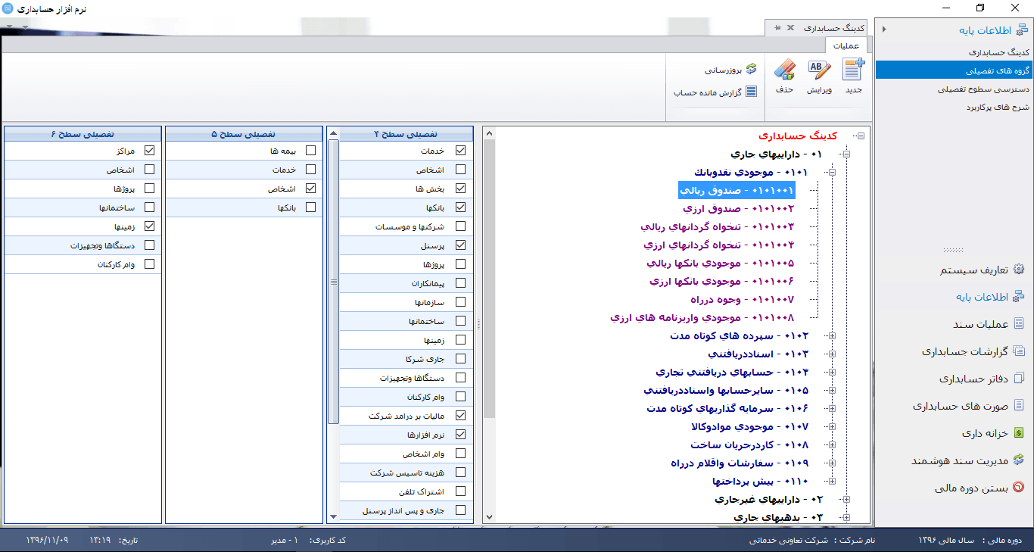Expand the ۰۲ داراییهای غیرجاری node

coord(846,499)
